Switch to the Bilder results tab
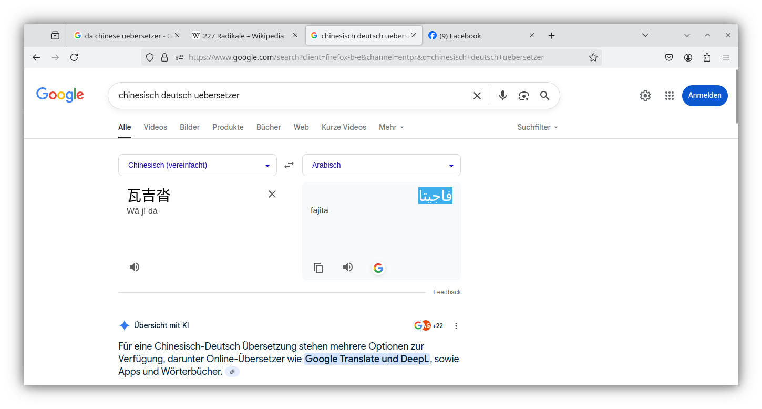The width and height of the screenshot is (762, 409). [189, 127]
